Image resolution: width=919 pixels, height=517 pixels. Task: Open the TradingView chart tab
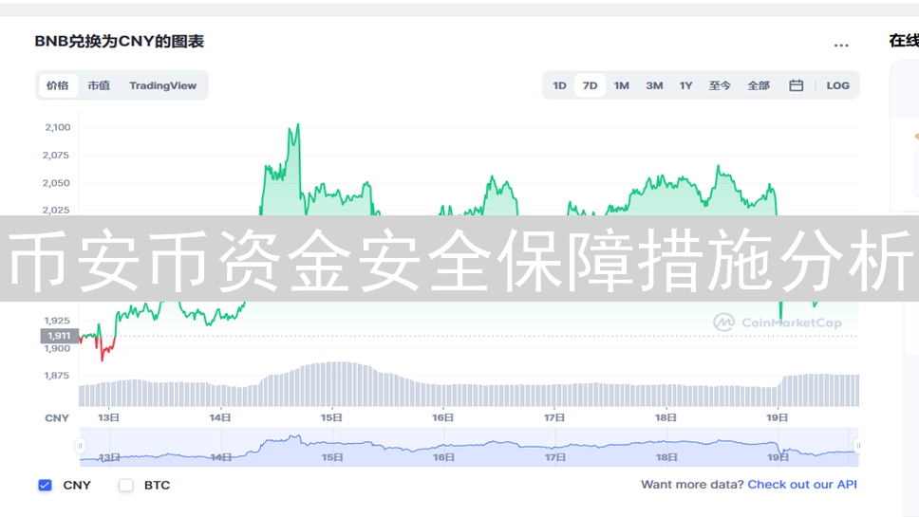point(163,85)
